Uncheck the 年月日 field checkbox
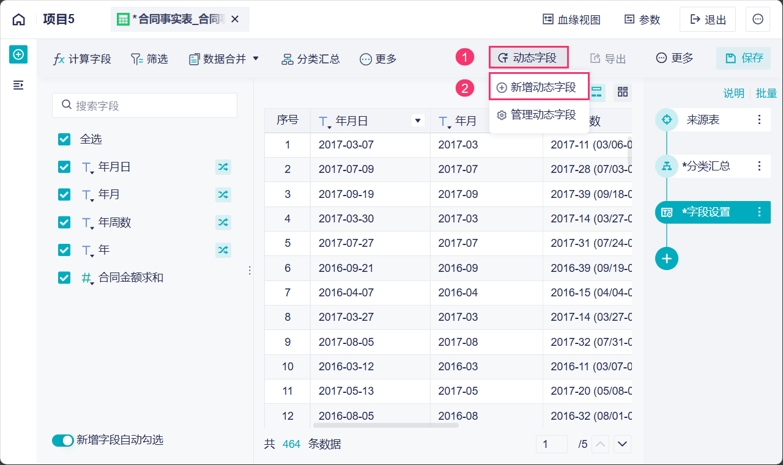 coord(64,167)
